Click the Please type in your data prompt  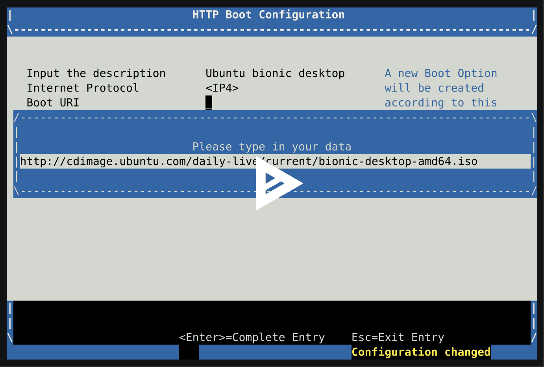272,147
